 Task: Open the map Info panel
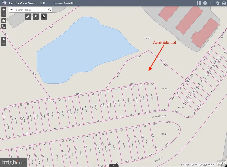pos(205,3)
